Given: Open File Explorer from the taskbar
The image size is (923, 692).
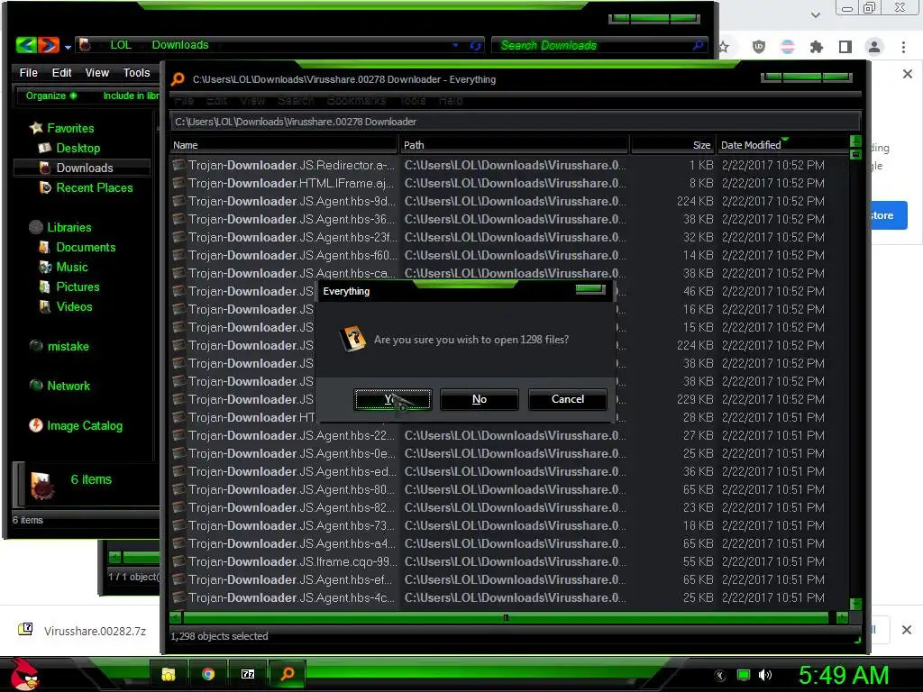Looking at the screenshot, I should pyautogui.click(x=169, y=674).
